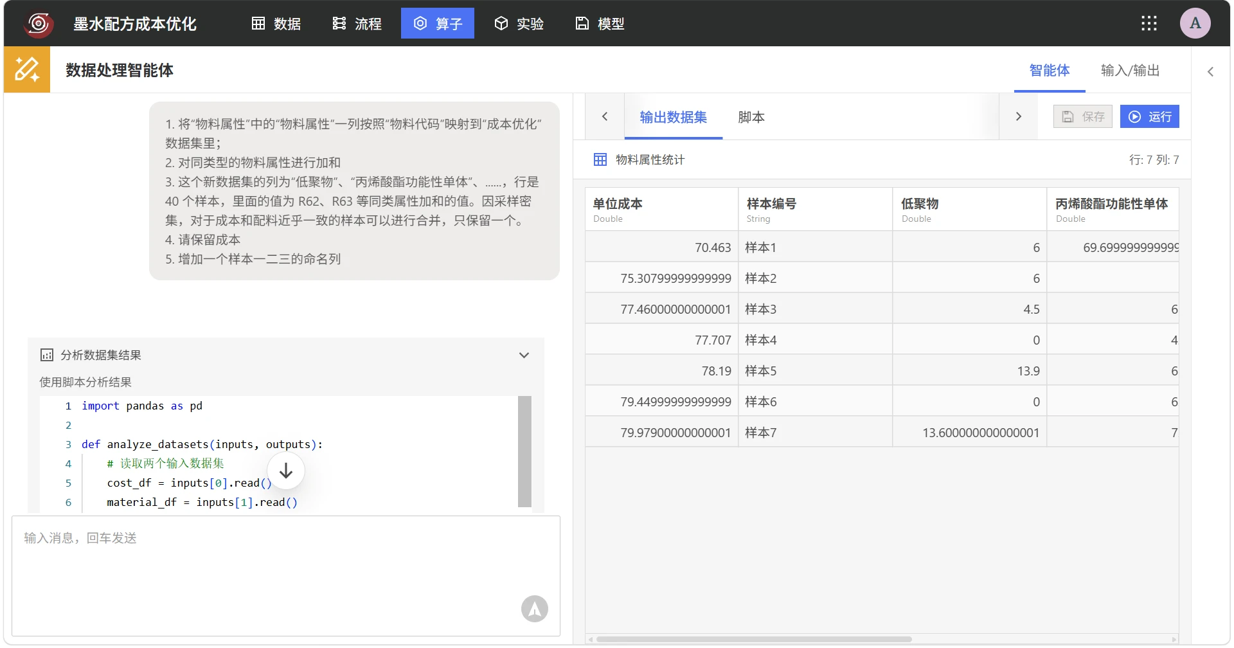The height and width of the screenshot is (648, 1234).
Task: Click the user avatar labeled A
Action: click(1195, 24)
